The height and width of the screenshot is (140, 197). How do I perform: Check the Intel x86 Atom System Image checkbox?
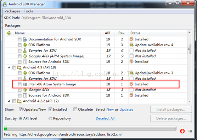[x=19, y=84]
